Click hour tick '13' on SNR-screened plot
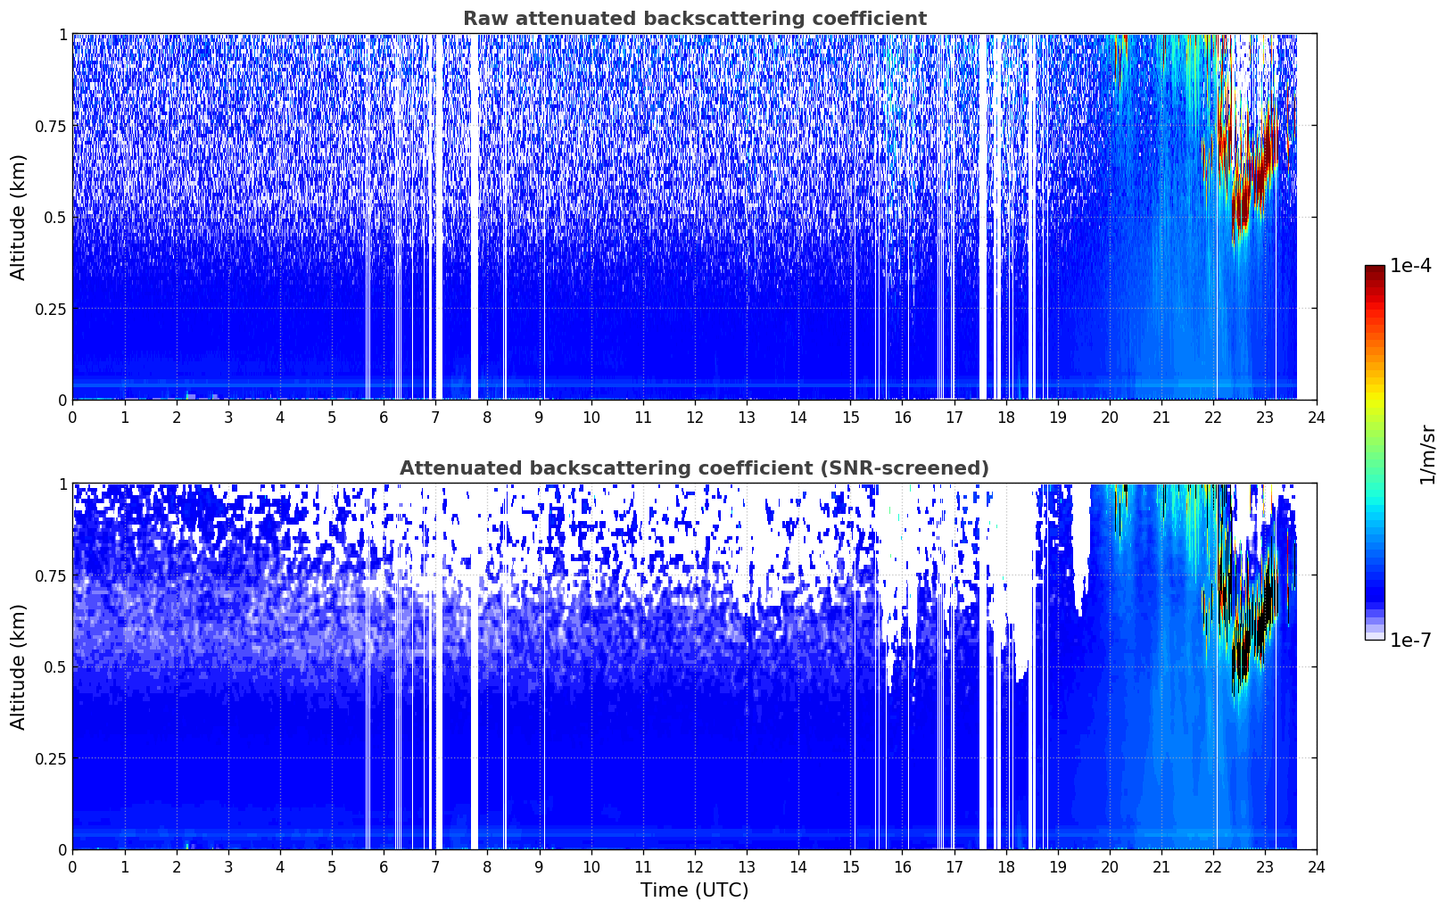1446x910 pixels. (747, 867)
